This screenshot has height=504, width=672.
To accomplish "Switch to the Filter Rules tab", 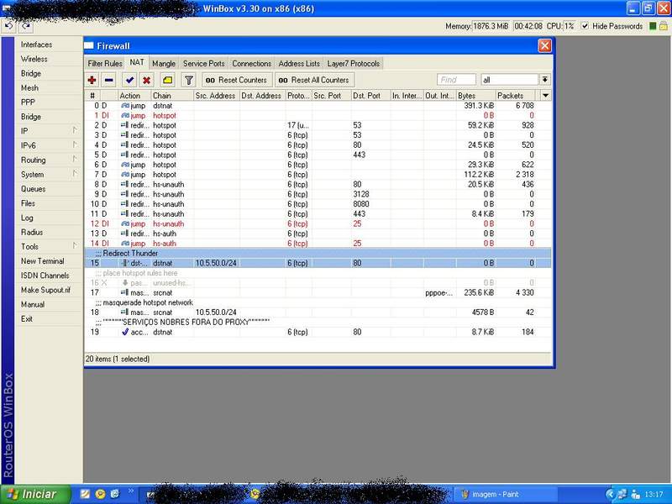I will pyautogui.click(x=105, y=63).
